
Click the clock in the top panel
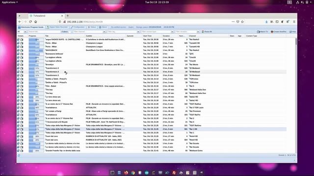coord(157,2)
